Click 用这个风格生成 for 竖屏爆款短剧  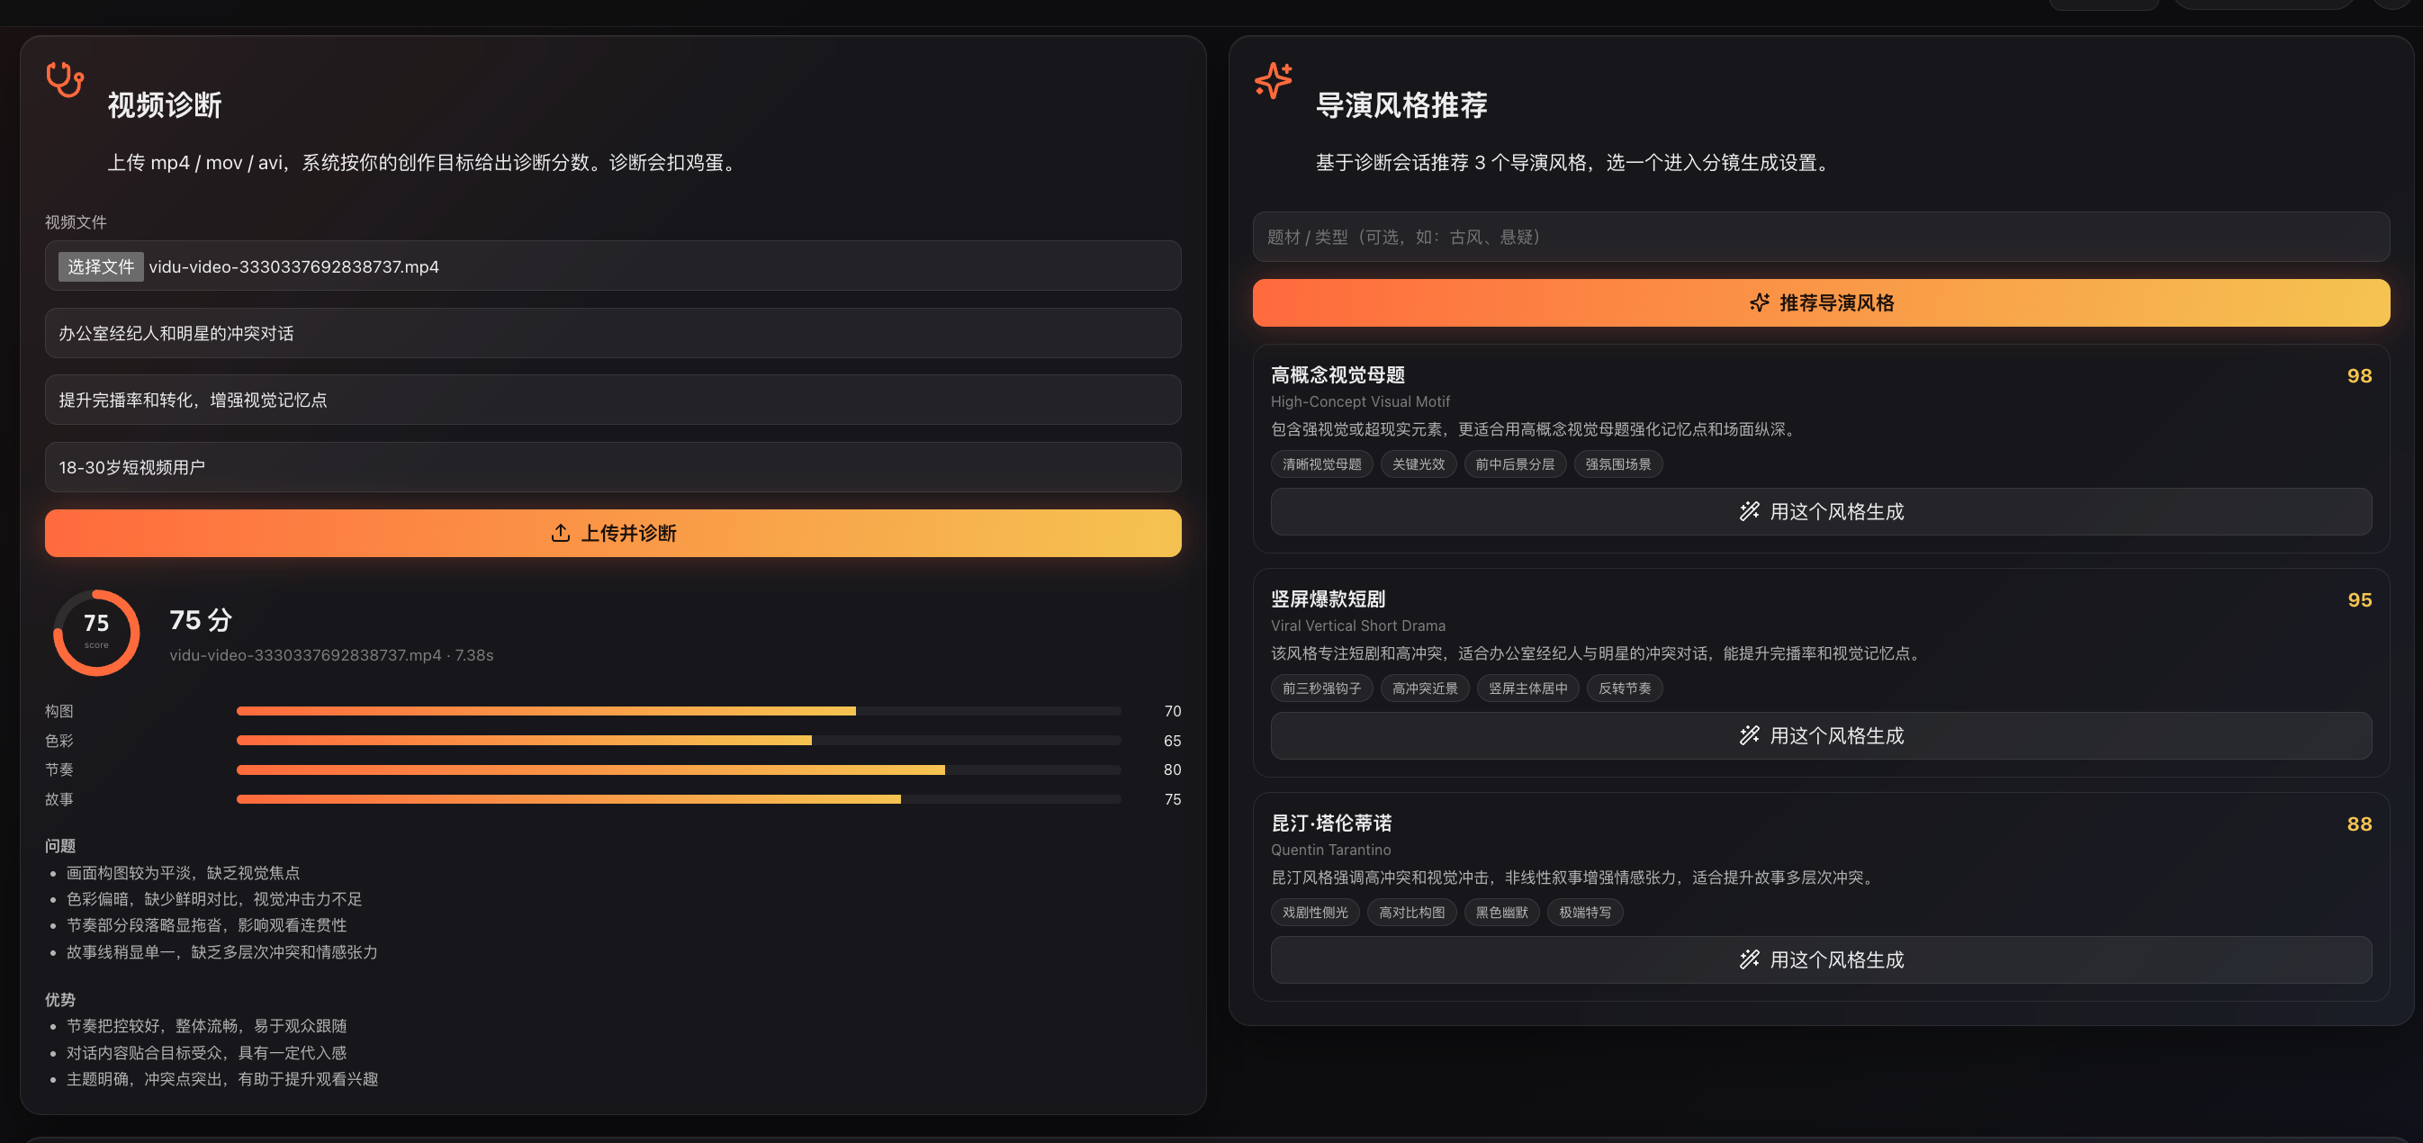(1820, 734)
